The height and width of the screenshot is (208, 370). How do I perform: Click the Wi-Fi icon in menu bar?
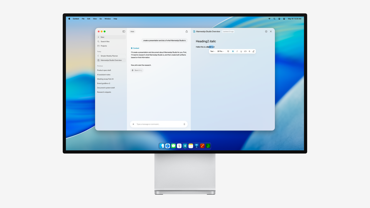pyautogui.click(x=269, y=18)
